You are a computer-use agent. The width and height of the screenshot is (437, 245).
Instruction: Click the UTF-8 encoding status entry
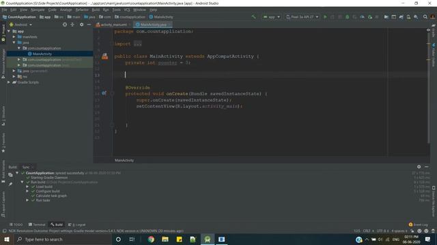point(382,231)
